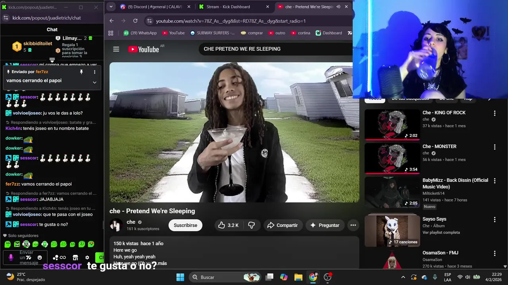Open the YouTube hamburger guide menu
508x285 pixels.
(116, 49)
